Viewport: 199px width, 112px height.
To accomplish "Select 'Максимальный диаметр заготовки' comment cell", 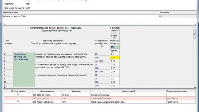I will point(128,102).
